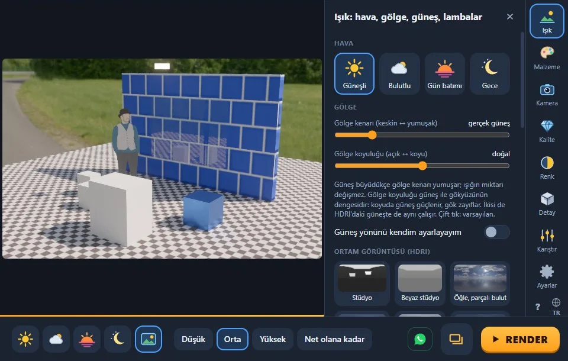Click bottom toolbar sunset icon
Viewport: 568px width, 361px height.
coord(87,339)
